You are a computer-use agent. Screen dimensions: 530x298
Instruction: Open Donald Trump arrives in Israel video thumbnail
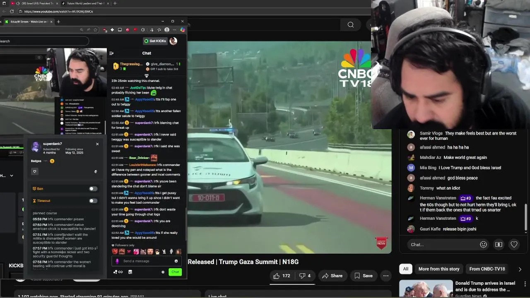tap(426, 289)
